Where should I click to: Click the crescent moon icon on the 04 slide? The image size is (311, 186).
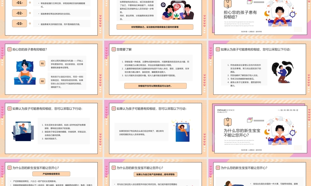(x=267, y=132)
